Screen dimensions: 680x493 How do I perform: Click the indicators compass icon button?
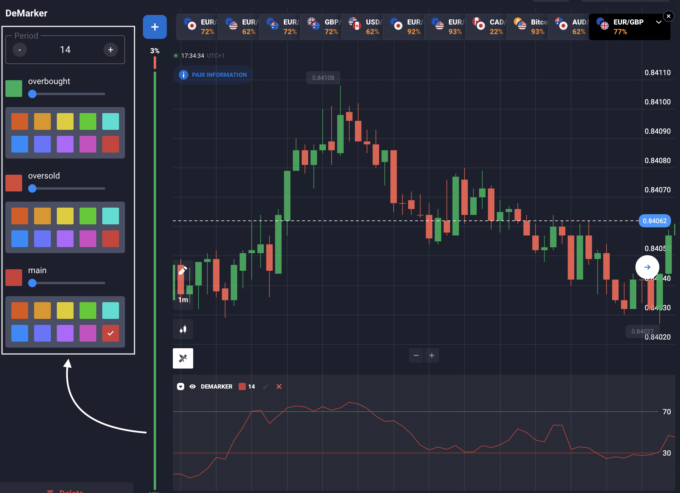[x=183, y=358]
